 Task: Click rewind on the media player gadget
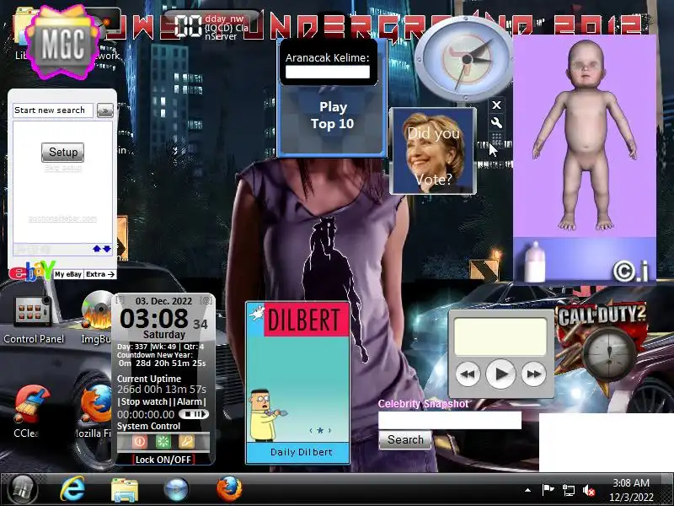(x=468, y=374)
